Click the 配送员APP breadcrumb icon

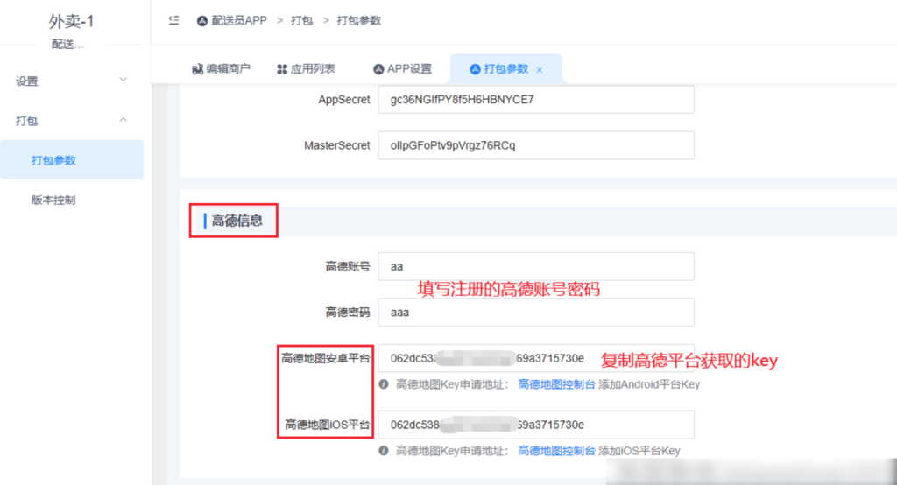(x=202, y=20)
